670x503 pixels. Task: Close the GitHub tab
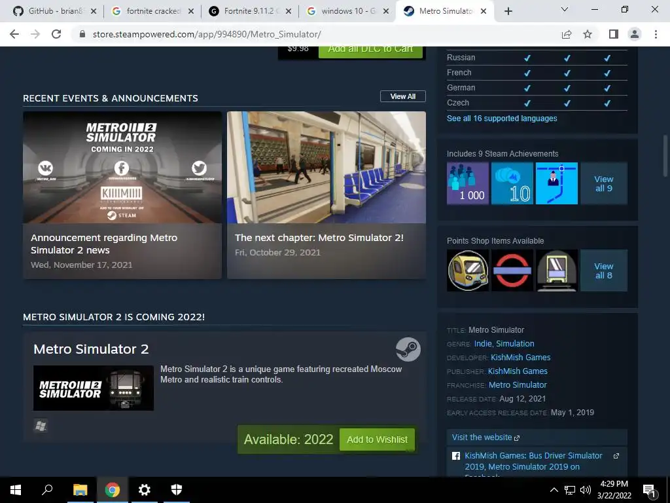[94, 11]
